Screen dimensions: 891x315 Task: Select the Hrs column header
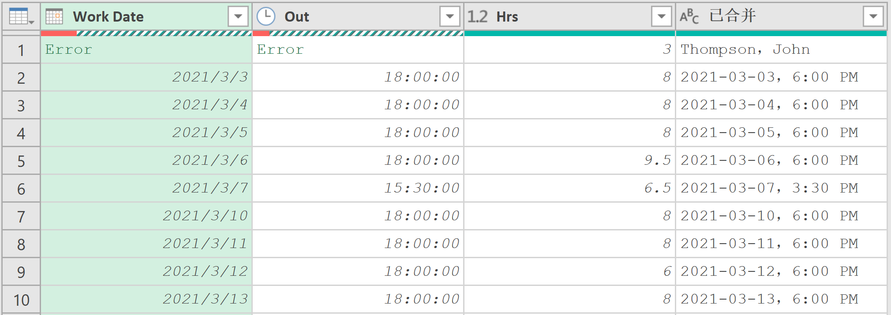[x=569, y=17]
